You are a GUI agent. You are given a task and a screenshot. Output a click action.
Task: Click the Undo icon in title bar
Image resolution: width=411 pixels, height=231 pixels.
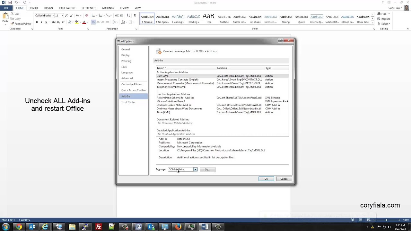pyautogui.click(x=16, y=3)
